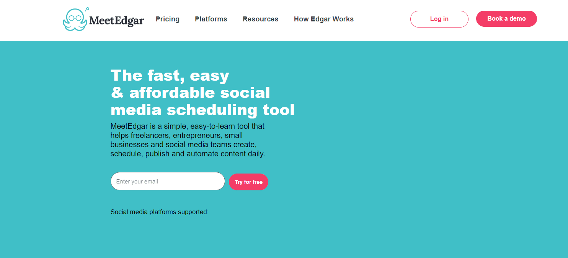Open the Platforms navigation menu

[211, 19]
